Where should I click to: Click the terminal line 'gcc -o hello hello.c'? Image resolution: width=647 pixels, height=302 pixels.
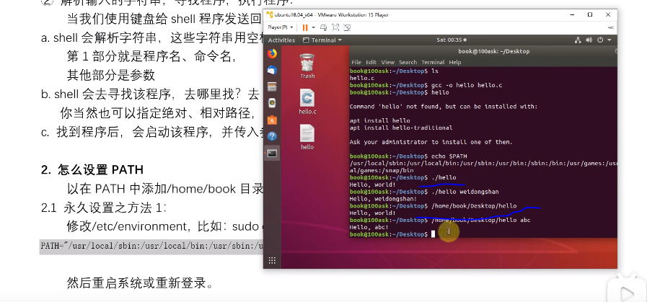(467, 85)
